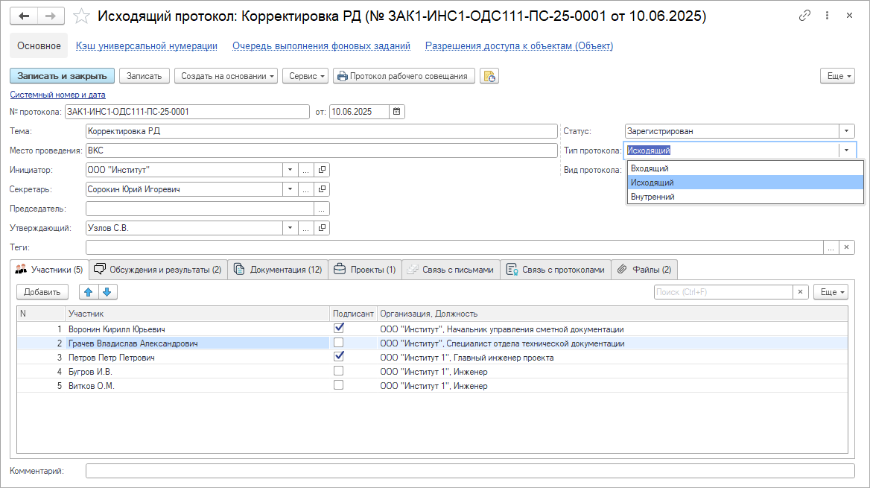Screen dimensions: 870x488
Task: Navigate back with left arrow button
Action: click(x=24, y=16)
